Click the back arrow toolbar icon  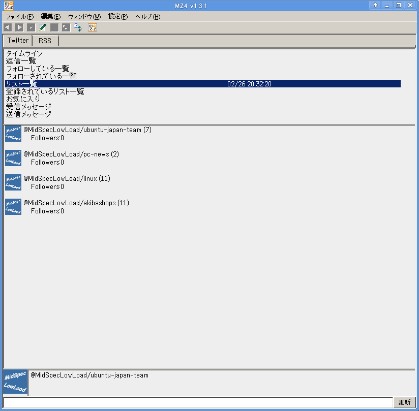tap(8, 27)
